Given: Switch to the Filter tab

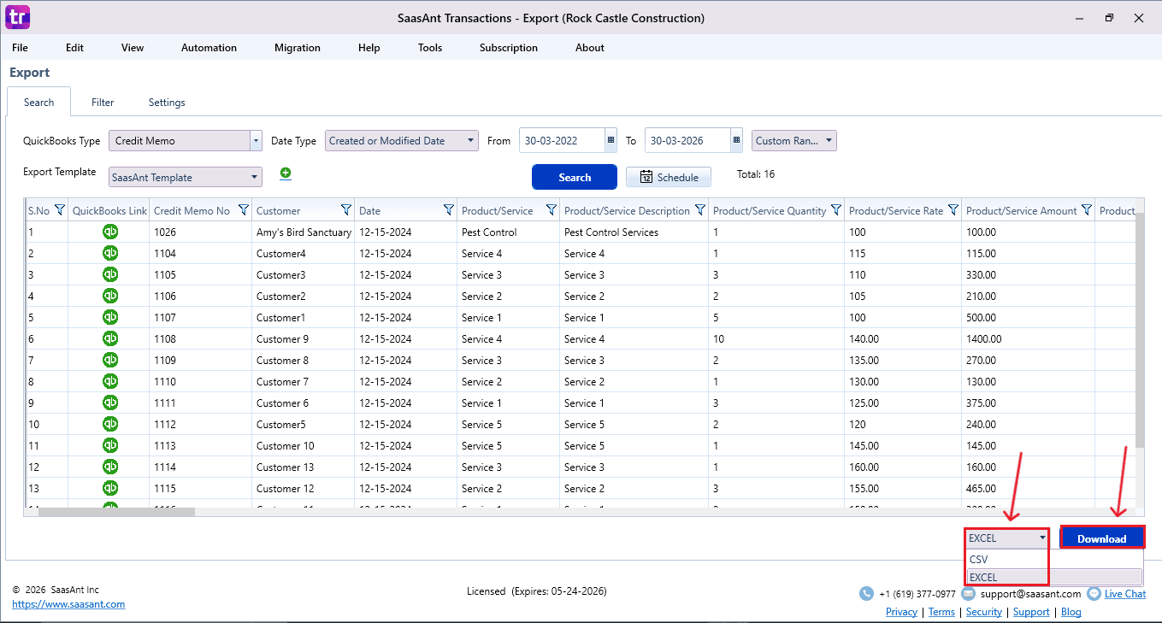Looking at the screenshot, I should click(x=103, y=103).
